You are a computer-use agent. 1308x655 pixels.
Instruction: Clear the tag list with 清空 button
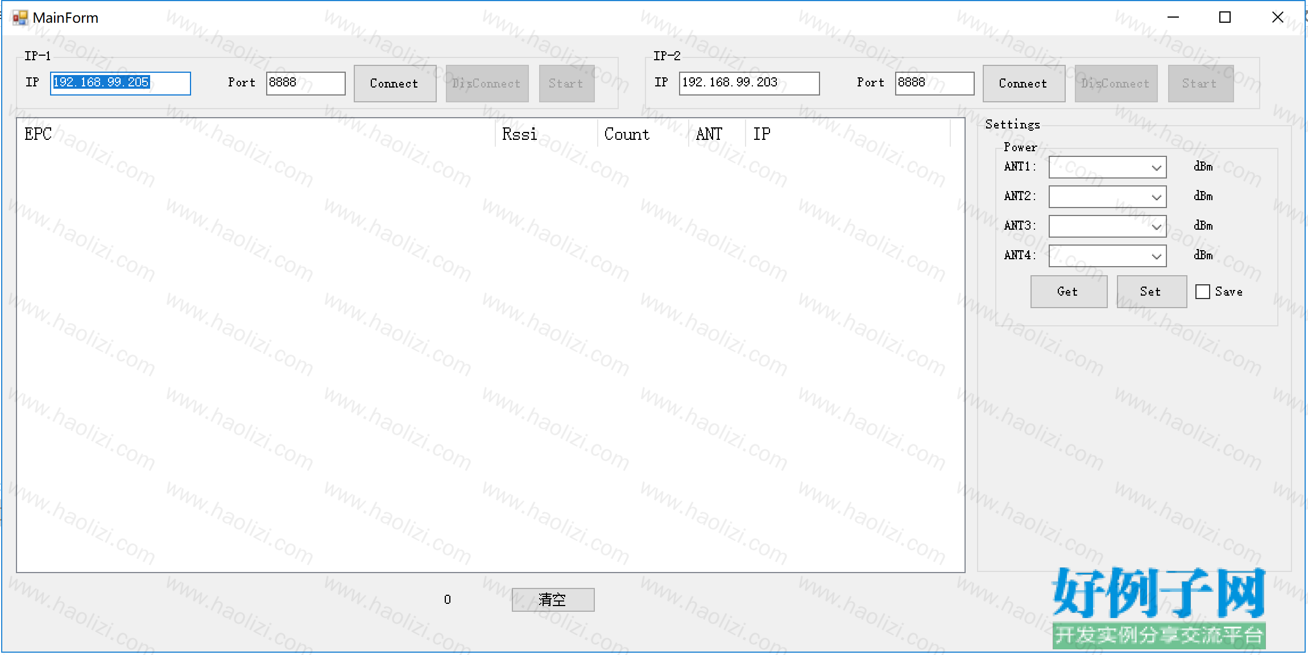click(553, 600)
